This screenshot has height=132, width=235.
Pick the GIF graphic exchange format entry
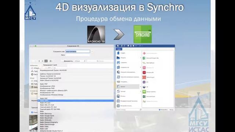[x=54, y=91]
